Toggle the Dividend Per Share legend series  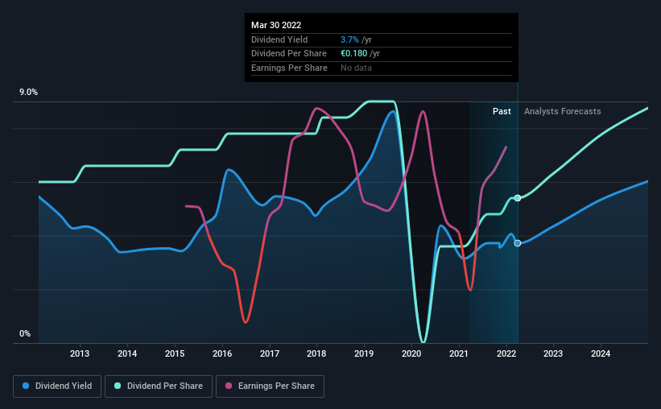click(159, 386)
